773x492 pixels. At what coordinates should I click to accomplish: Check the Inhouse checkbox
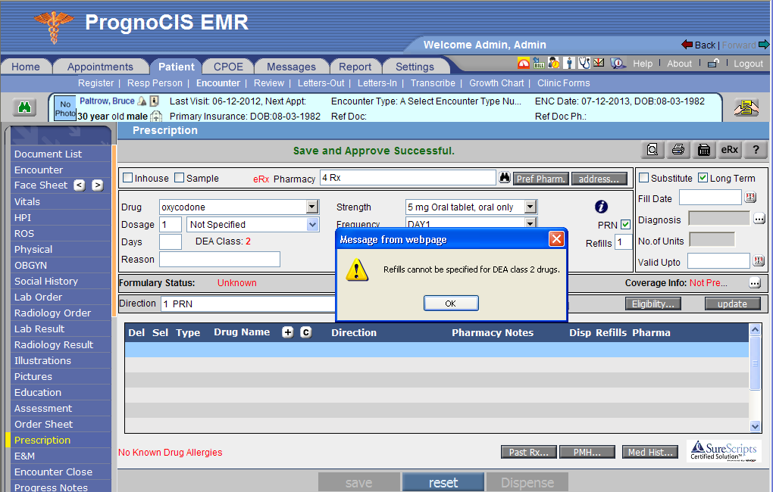pos(127,178)
